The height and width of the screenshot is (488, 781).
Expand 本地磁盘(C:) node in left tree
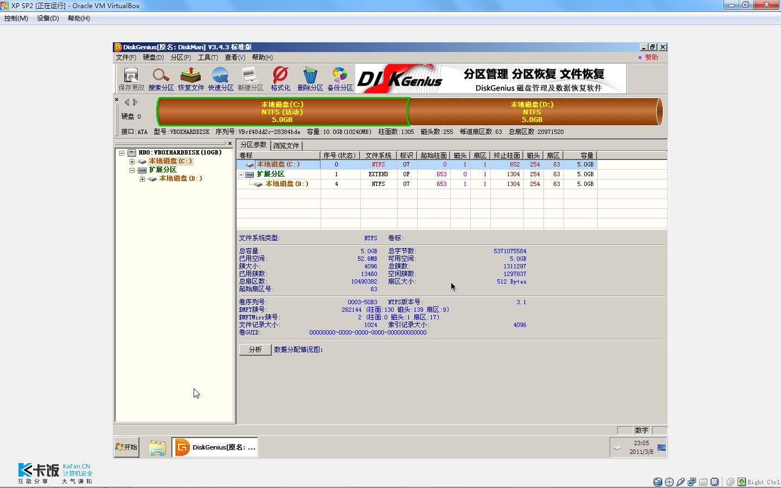tap(132, 162)
